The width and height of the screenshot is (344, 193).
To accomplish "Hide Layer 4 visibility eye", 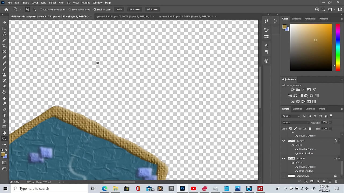I will coord(284,141).
